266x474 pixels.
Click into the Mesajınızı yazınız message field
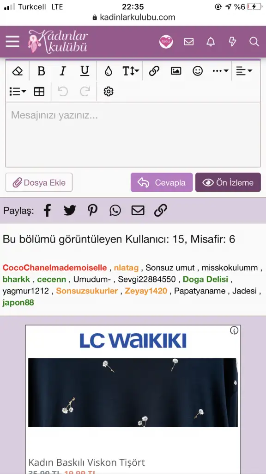tap(133, 135)
